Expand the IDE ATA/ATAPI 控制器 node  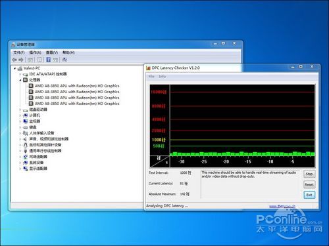[20, 74]
